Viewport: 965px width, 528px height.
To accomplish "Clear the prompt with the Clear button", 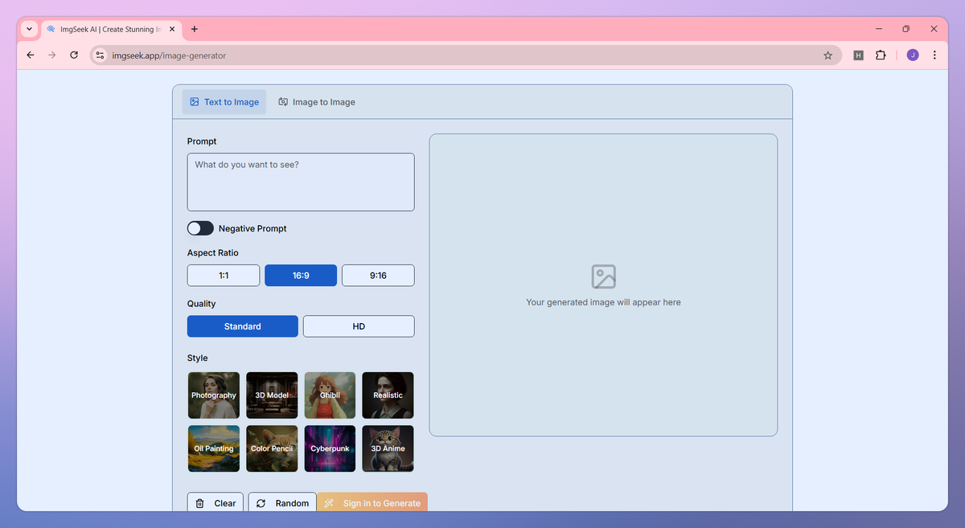I will (216, 502).
